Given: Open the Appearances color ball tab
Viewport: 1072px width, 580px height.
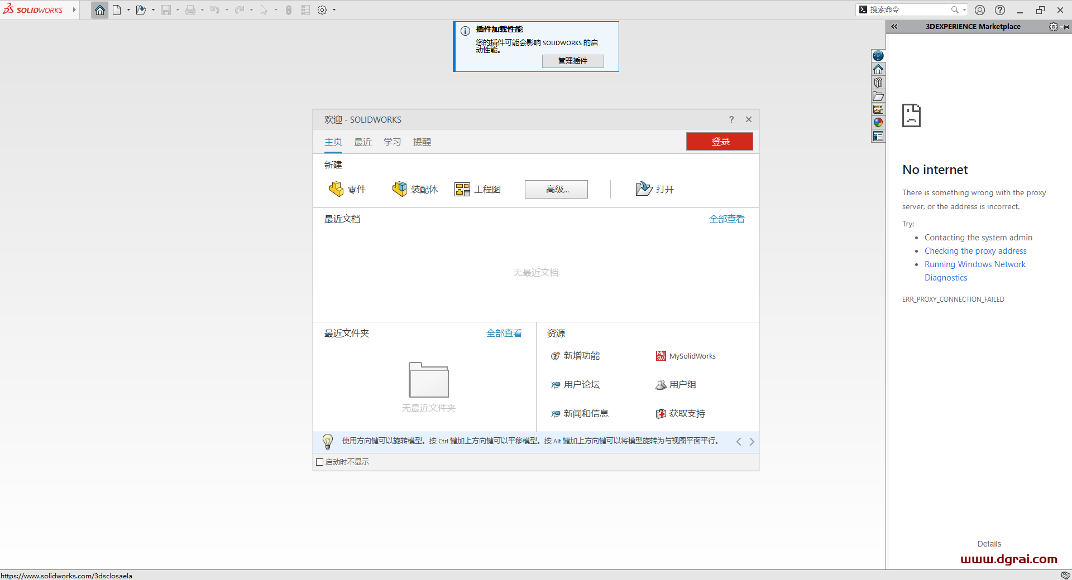Looking at the screenshot, I should click(878, 123).
